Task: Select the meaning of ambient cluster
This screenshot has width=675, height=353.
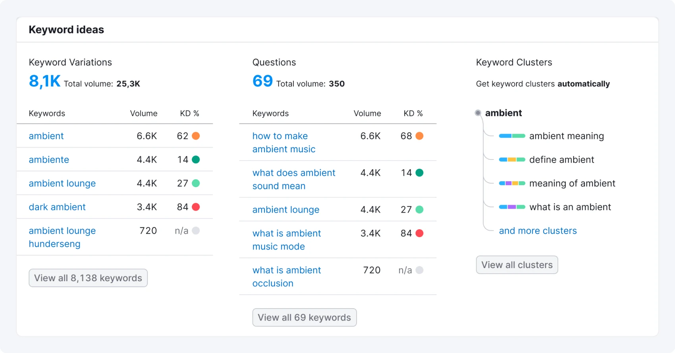Action: pyautogui.click(x=572, y=183)
